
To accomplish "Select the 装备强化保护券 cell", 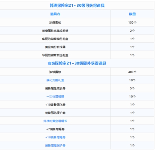I will coord(55,113).
